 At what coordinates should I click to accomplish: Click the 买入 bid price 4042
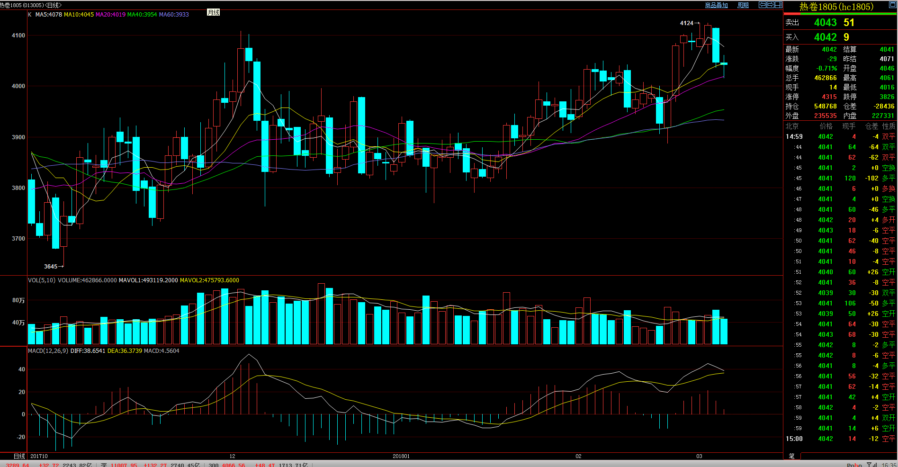[x=825, y=37]
